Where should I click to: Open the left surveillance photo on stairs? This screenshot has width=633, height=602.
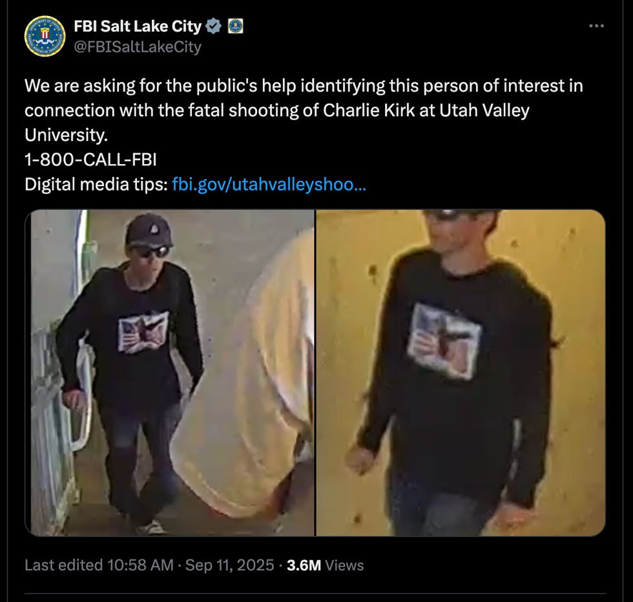coord(169,373)
